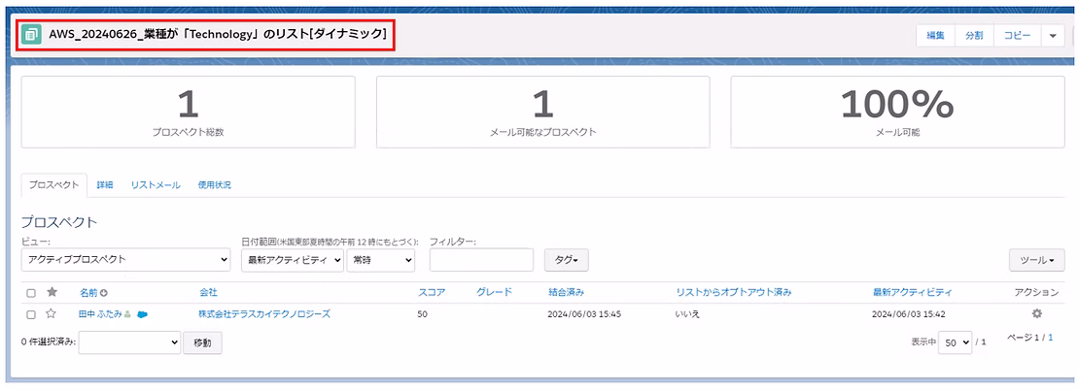Screen dimensions: 1079x390
Task: Click the コピー button
Action: coord(1017,36)
